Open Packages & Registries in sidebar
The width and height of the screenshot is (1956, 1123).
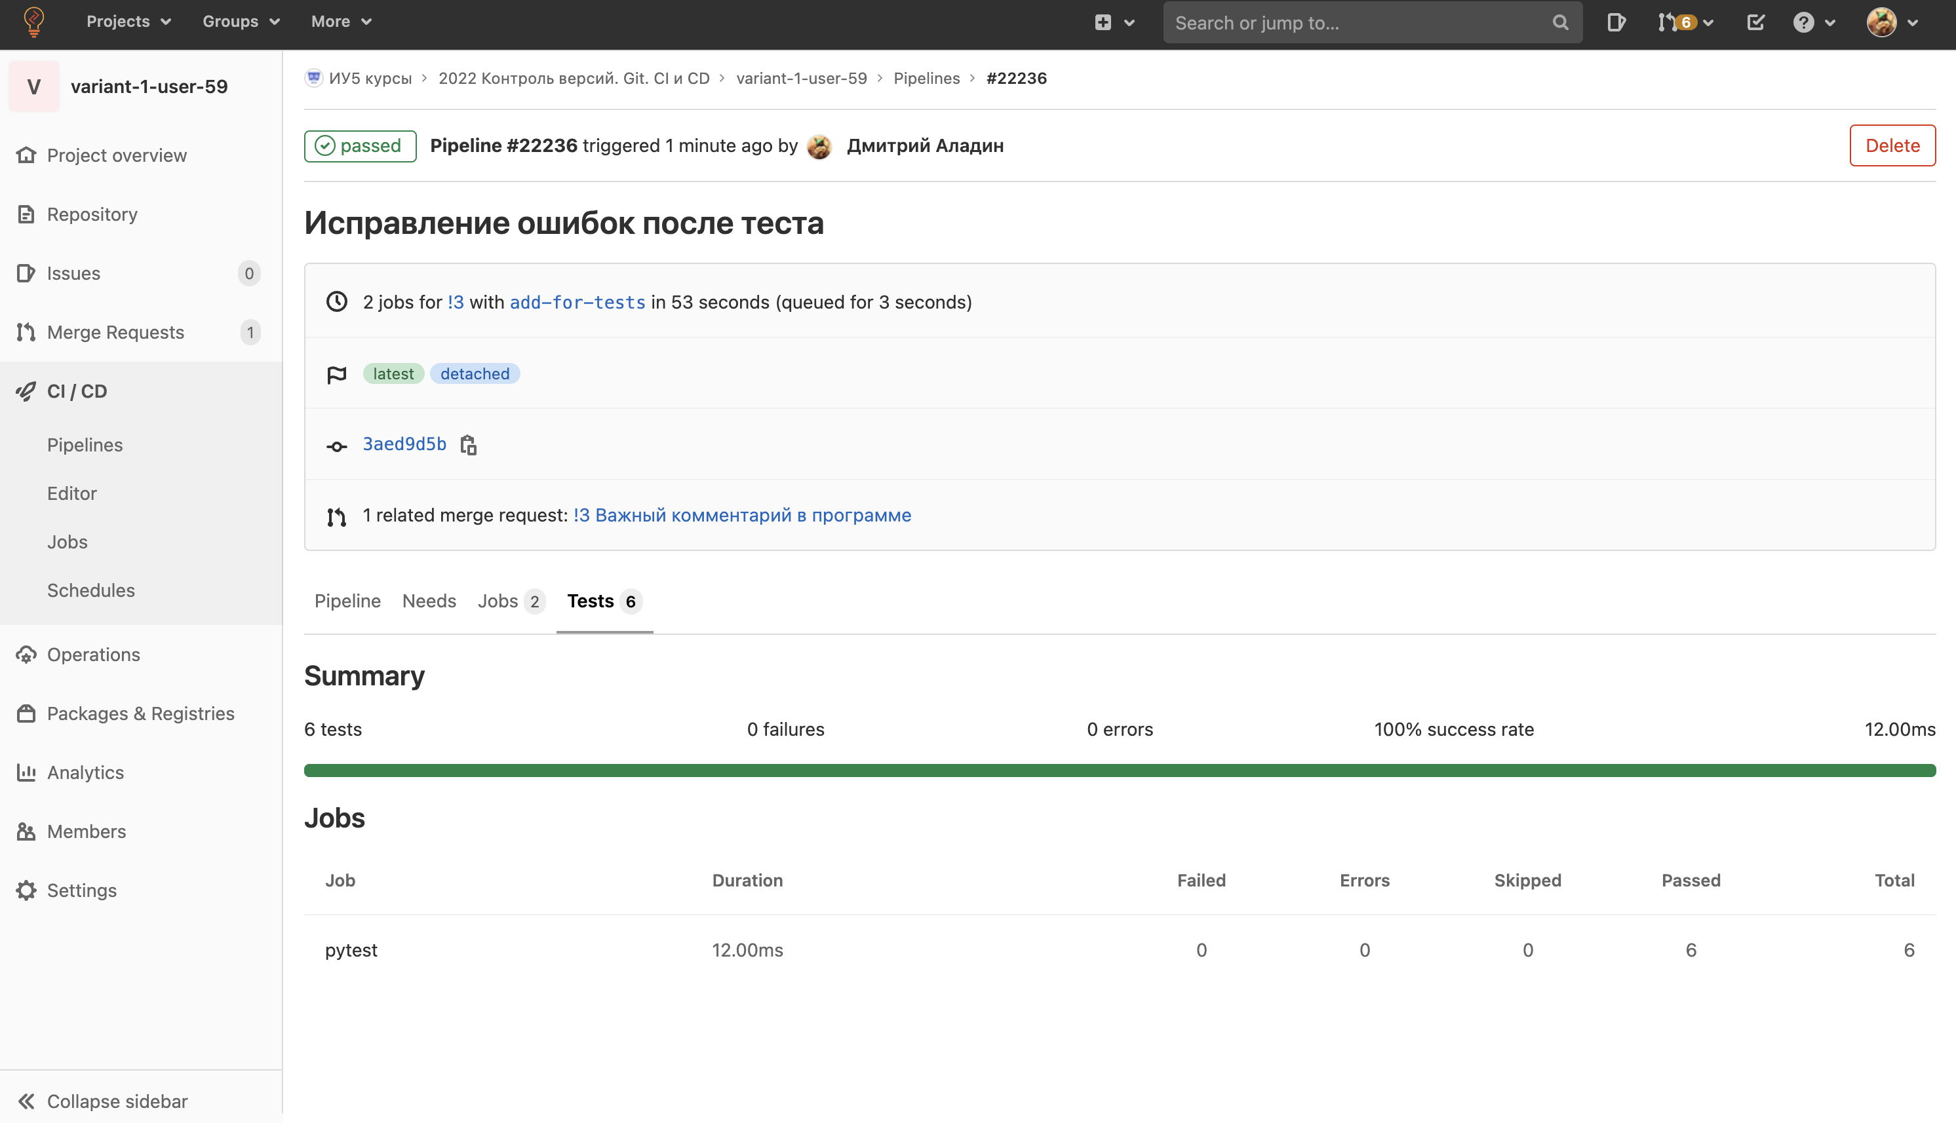tap(140, 714)
